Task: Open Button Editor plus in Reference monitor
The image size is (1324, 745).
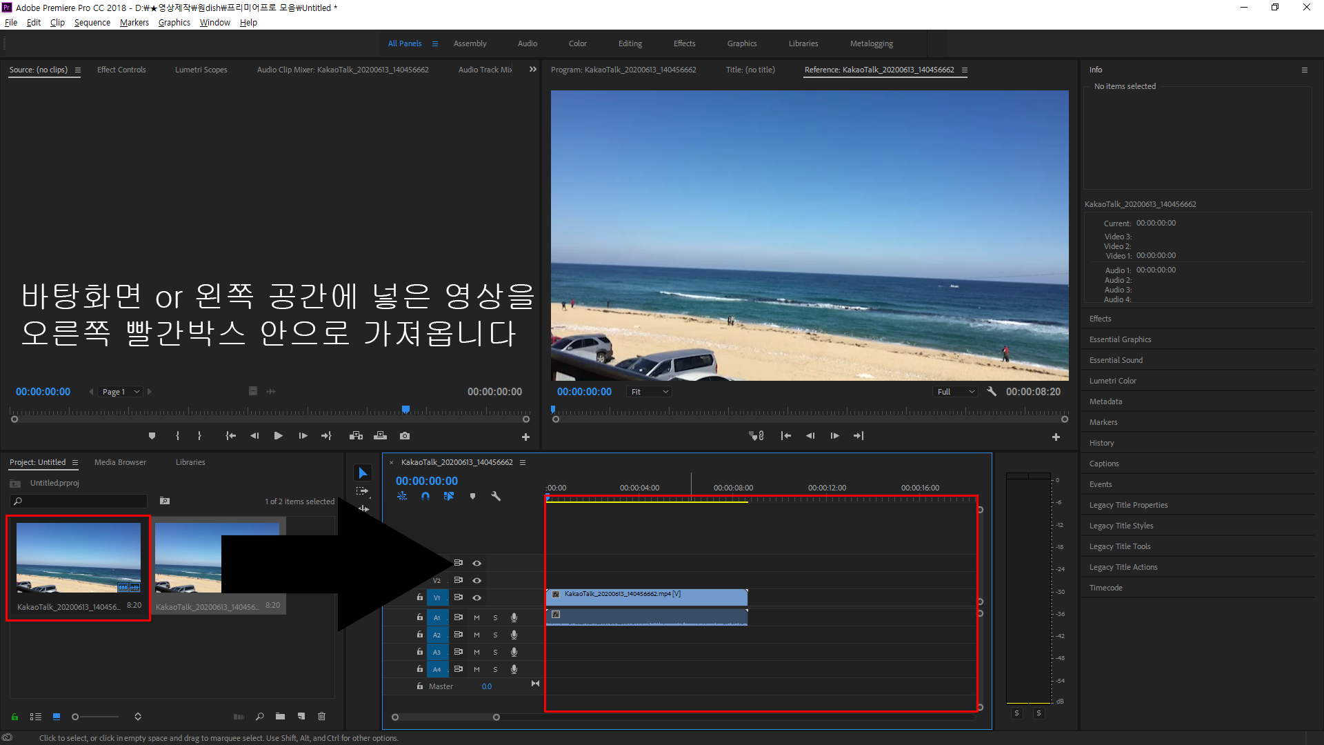Action: tap(1056, 437)
